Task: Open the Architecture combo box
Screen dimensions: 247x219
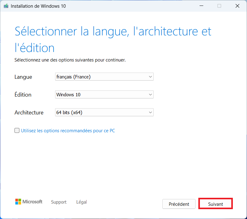Action: coord(104,112)
